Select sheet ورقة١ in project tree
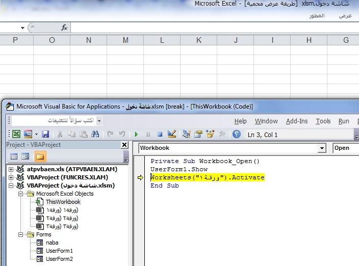Image resolution: width=359 pixels, height=266 pixels. pyautogui.click(x=62, y=210)
